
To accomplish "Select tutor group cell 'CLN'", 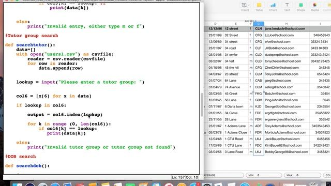I will coord(259,29).
